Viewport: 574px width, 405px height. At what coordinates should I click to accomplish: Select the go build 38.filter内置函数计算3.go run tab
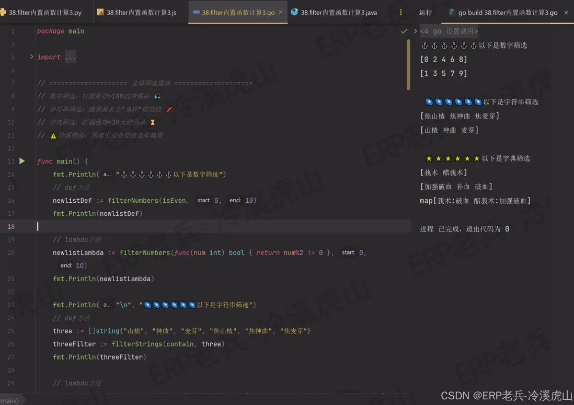click(x=508, y=13)
